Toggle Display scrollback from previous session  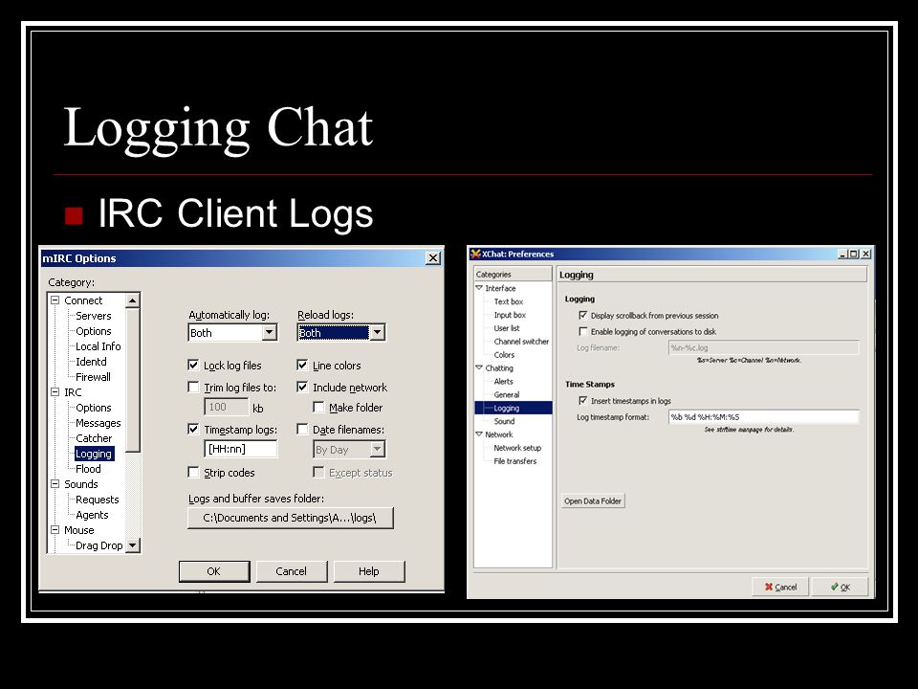(x=583, y=315)
